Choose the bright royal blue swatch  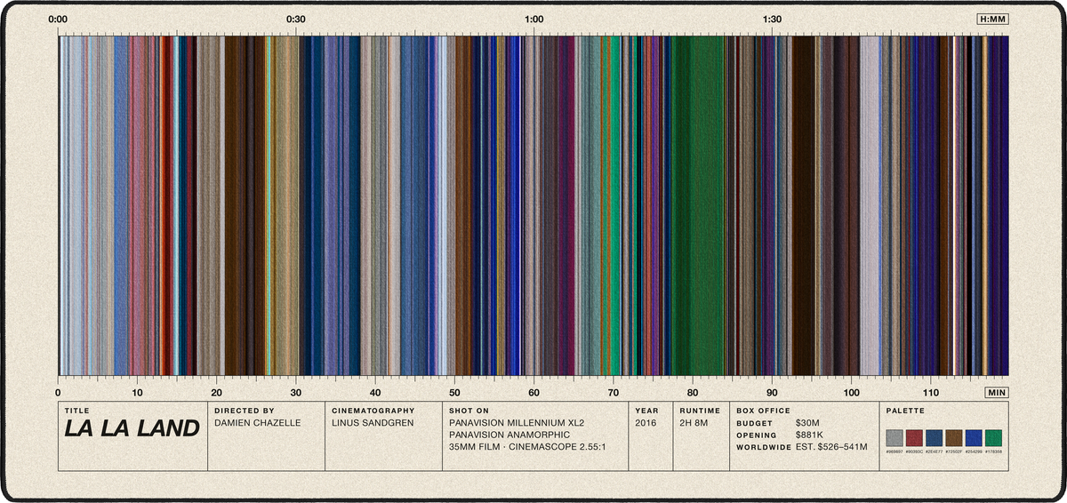point(974,437)
